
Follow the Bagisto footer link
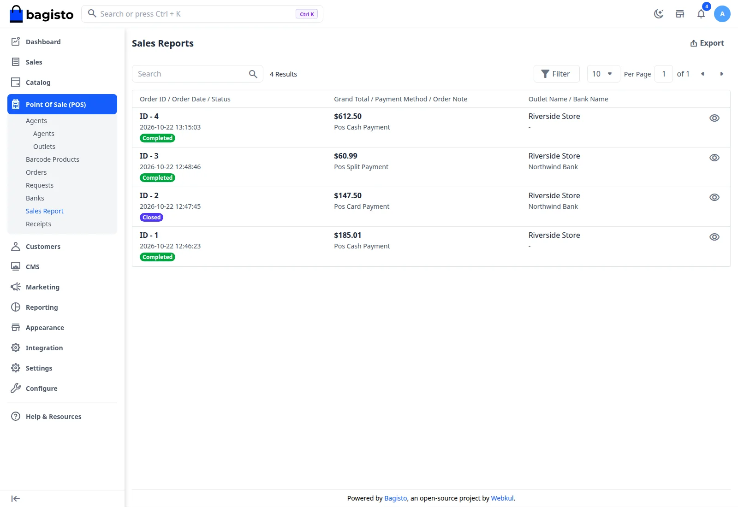(396, 498)
